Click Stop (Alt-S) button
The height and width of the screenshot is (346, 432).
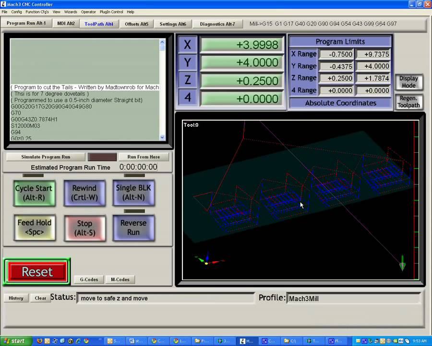84,228
